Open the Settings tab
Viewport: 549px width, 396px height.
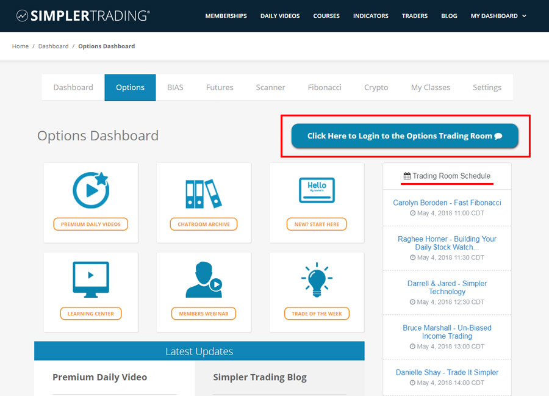487,87
